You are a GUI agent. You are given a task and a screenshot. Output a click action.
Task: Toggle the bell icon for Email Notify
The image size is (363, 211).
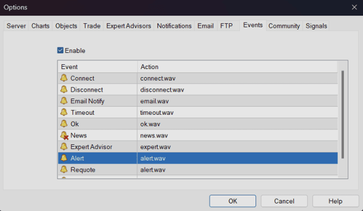[x=64, y=101]
